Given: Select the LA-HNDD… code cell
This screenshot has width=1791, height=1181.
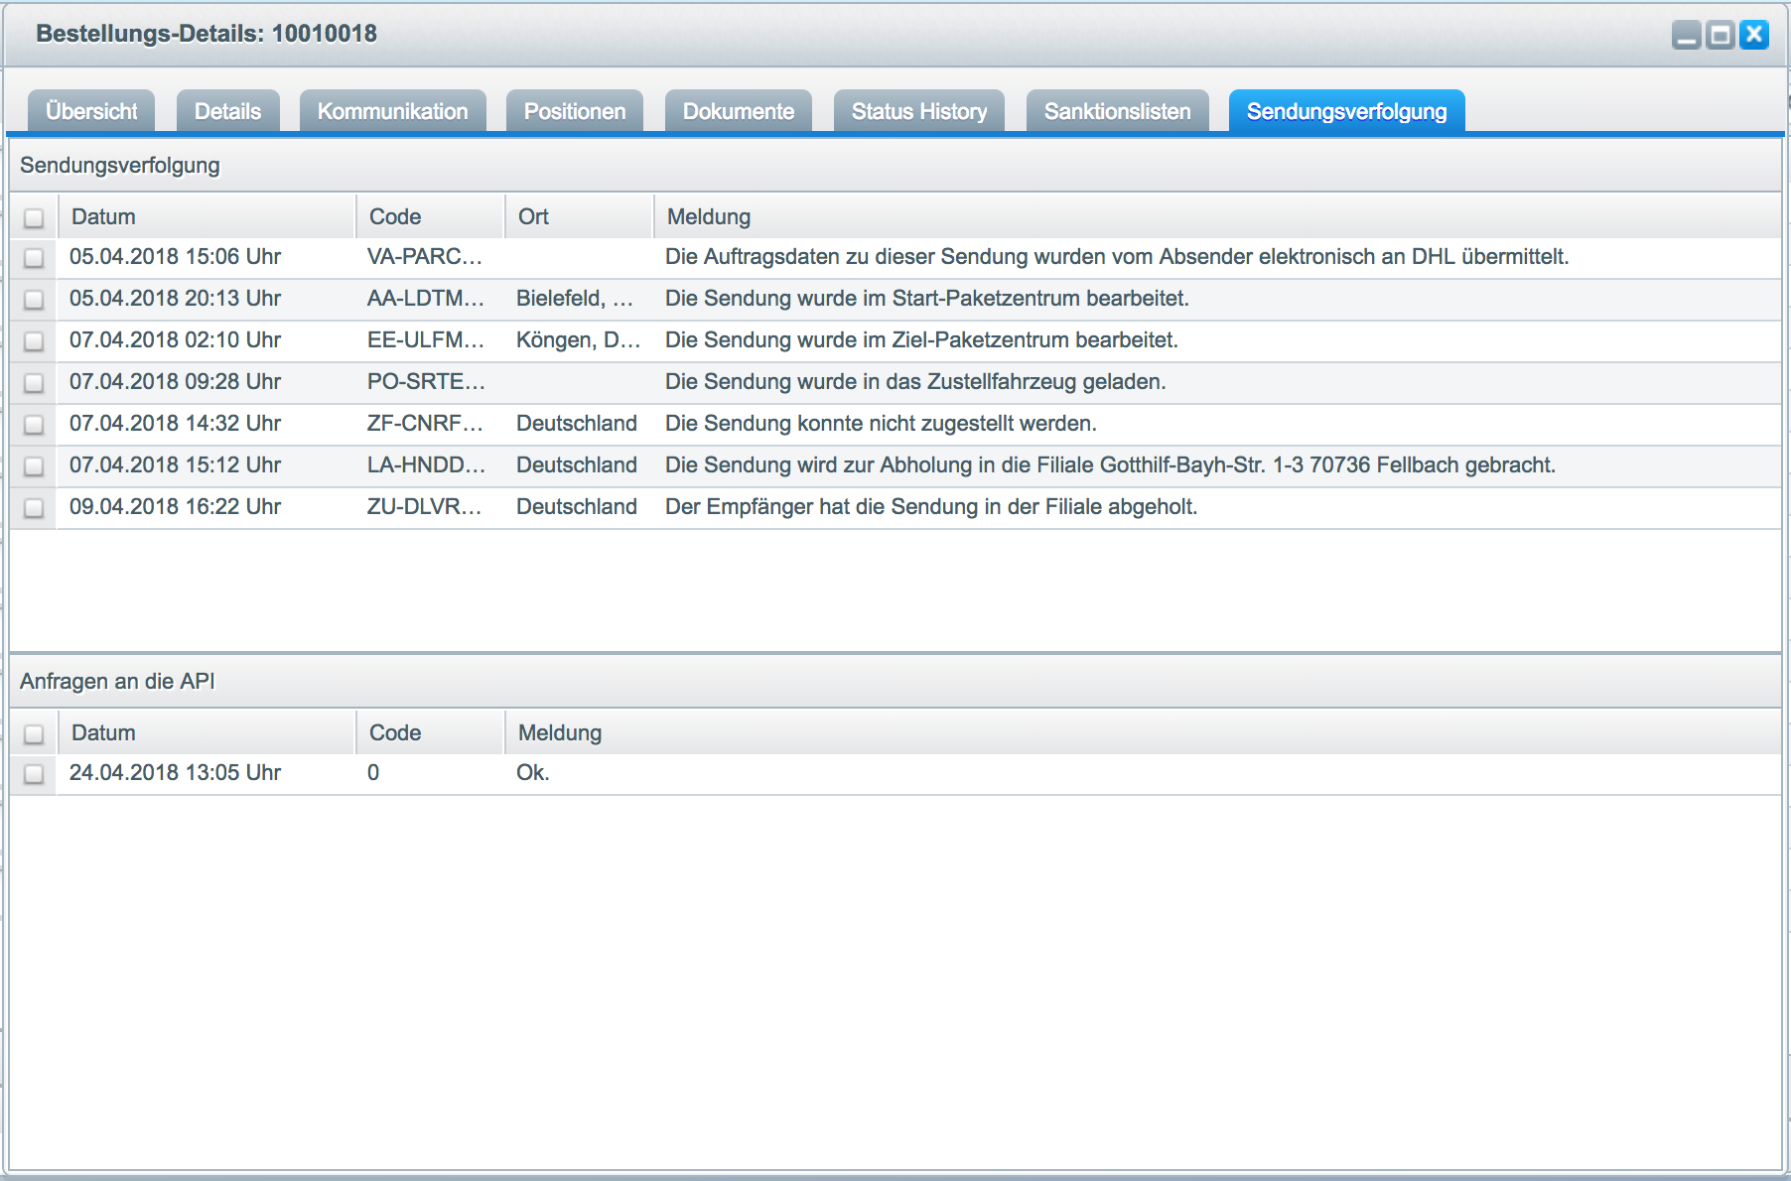Looking at the screenshot, I should coord(426,465).
